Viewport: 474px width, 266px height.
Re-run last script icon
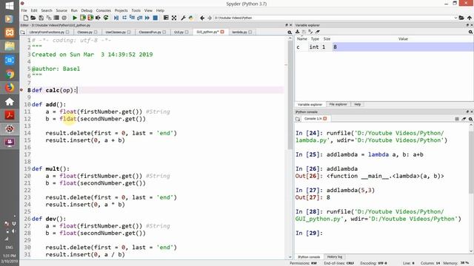point(106,18)
